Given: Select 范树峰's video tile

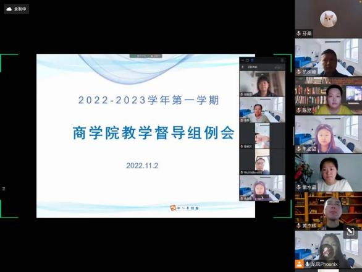Looking at the screenshot, I should point(328,57).
